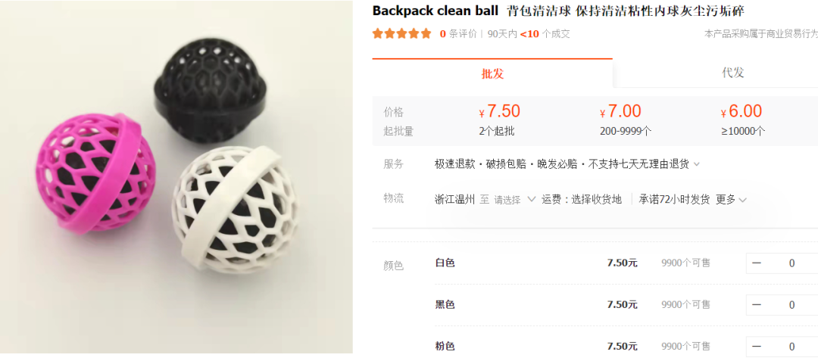The width and height of the screenshot is (818, 361).
Task: Switch to the 批发 tab
Action: [x=492, y=73]
